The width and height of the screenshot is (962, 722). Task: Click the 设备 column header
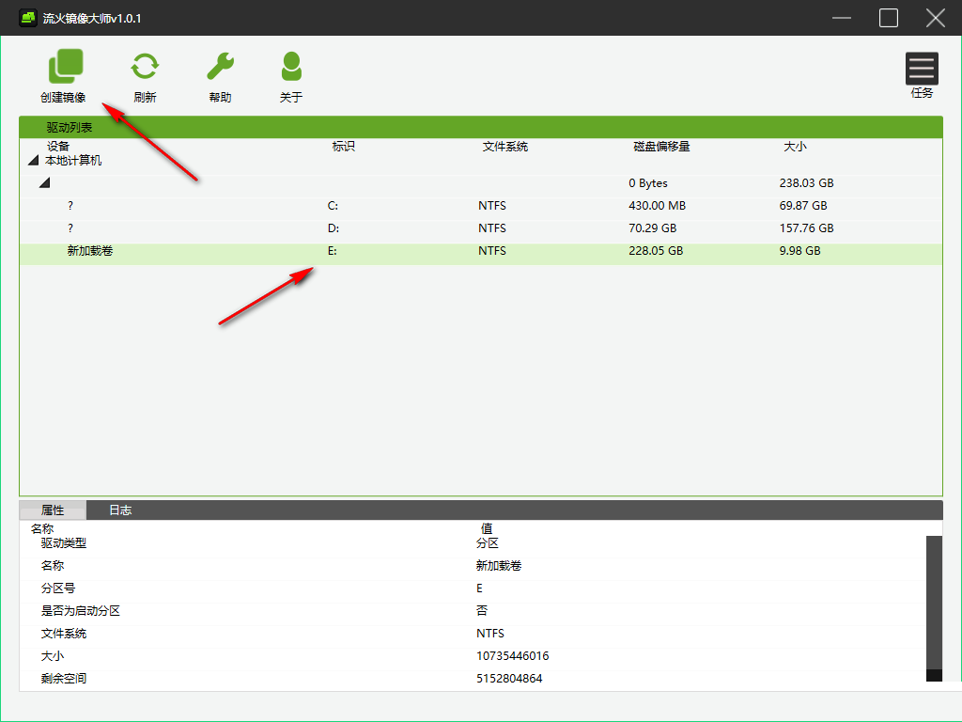click(58, 147)
